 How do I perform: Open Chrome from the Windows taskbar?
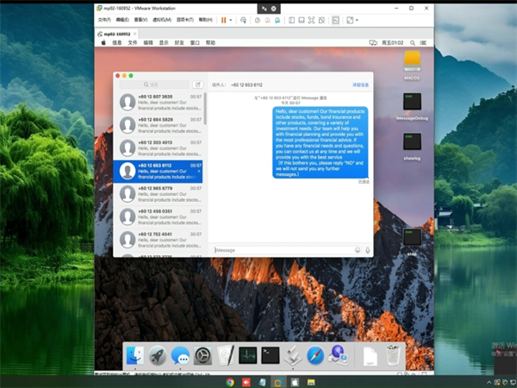tap(231, 381)
